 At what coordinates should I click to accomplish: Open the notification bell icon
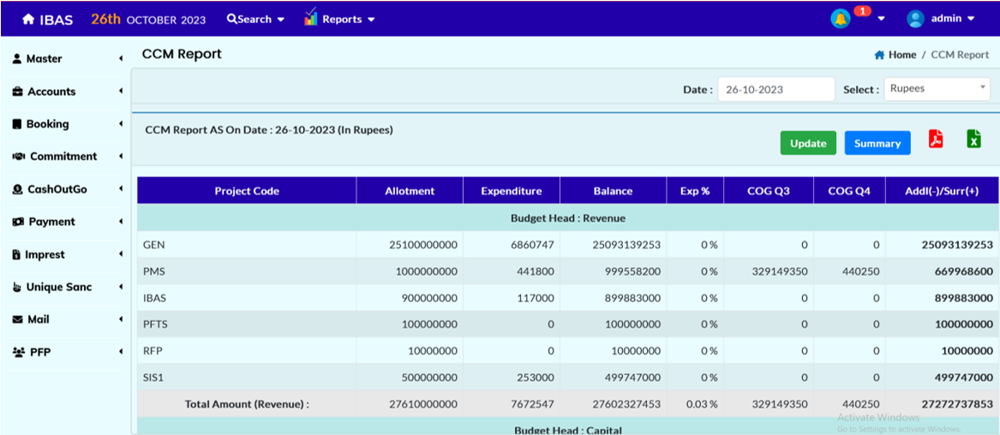point(840,19)
